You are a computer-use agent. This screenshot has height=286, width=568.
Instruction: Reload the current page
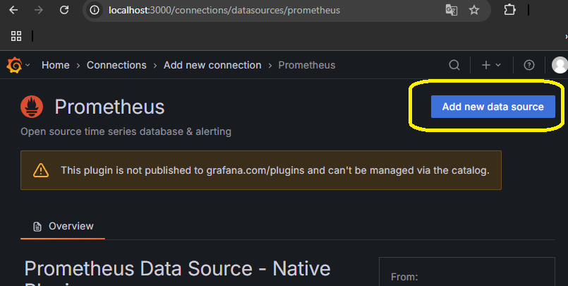pyautogui.click(x=64, y=11)
